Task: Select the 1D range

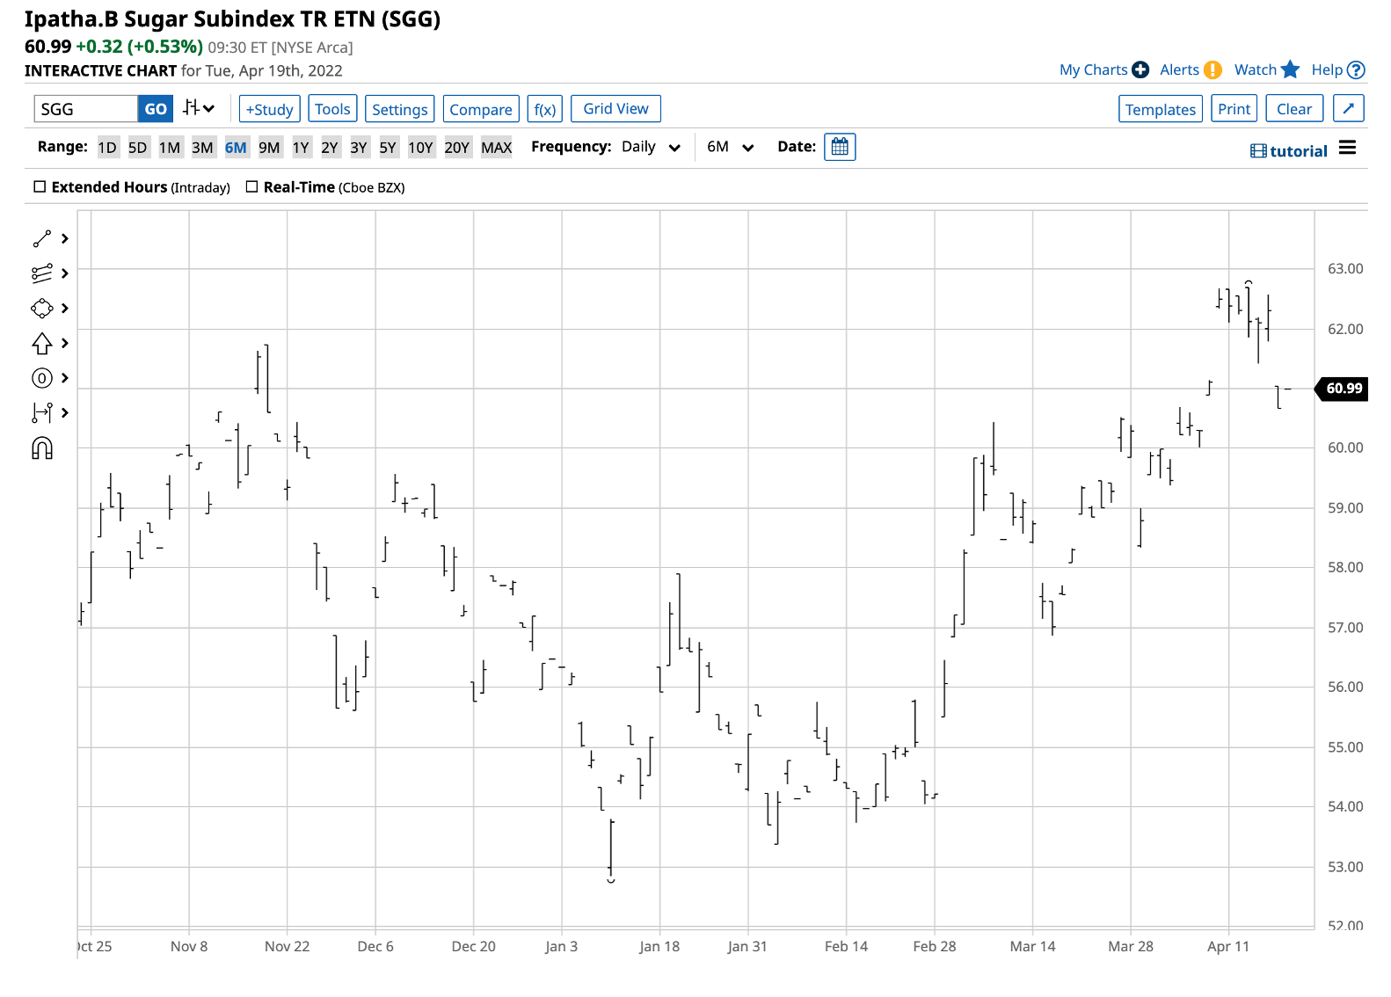Action: [107, 147]
